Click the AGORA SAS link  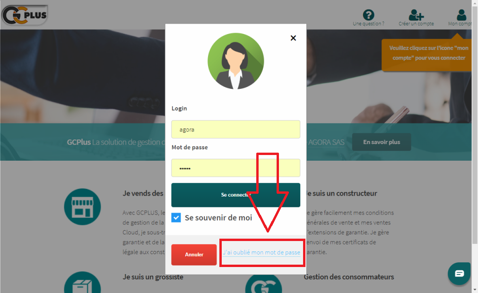click(326, 142)
